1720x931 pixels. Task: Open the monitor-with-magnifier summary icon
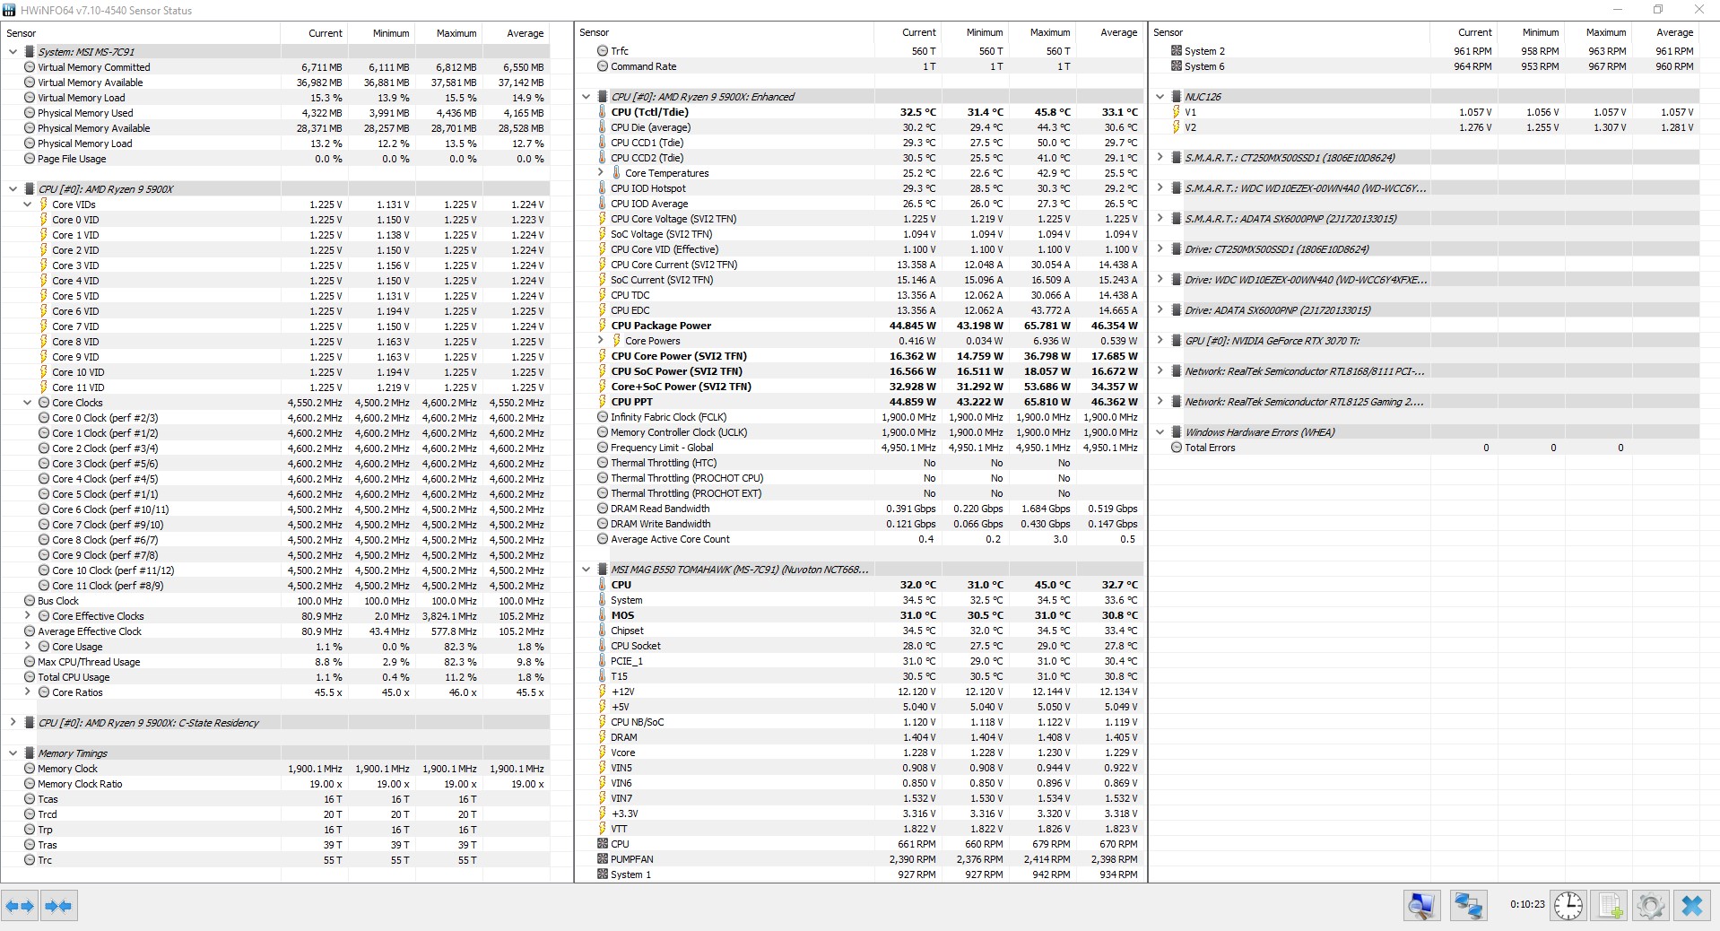point(1422,905)
